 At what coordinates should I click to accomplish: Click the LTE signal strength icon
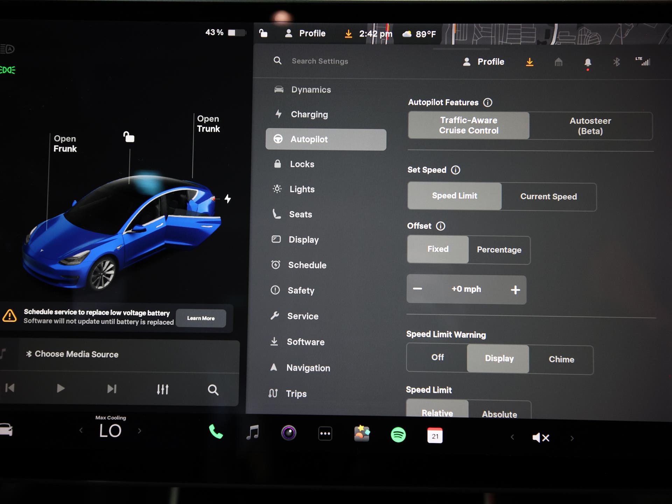point(643,62)
